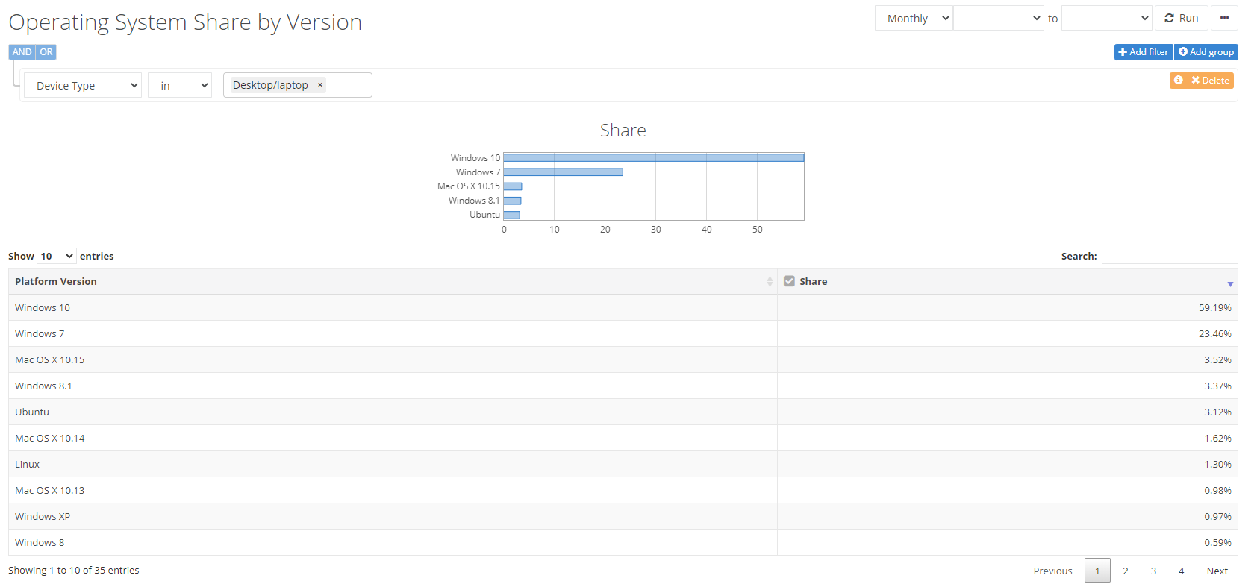The image size is (1260, 584).
Task: Open the start date dropdown
Action: pyautogui.click(x=999, y=18)
